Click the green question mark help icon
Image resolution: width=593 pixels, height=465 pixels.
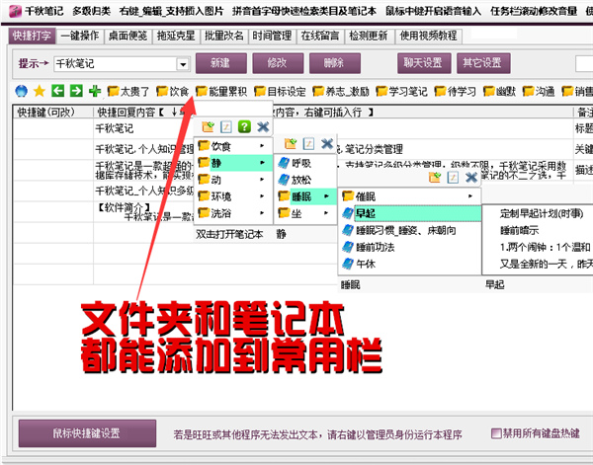[244, 127]
